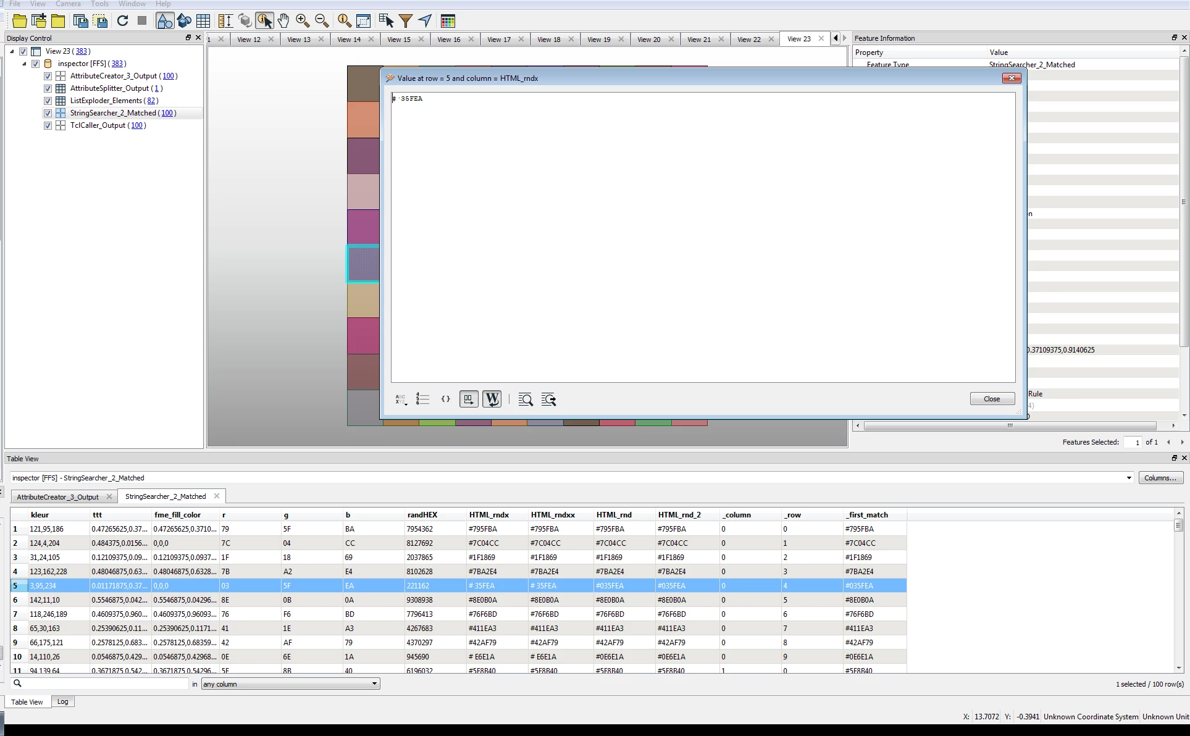Click the curly braces syntax icon
1190x736 pixels.
pos(445,399)
